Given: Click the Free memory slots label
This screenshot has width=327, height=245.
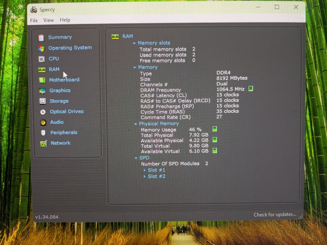Looking at the screenshot, I should click(x=163, y=61).
